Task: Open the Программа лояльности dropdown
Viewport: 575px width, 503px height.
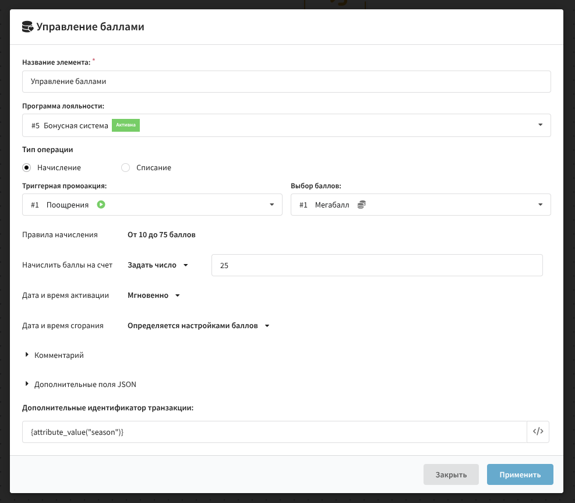Action: (286, 125)
